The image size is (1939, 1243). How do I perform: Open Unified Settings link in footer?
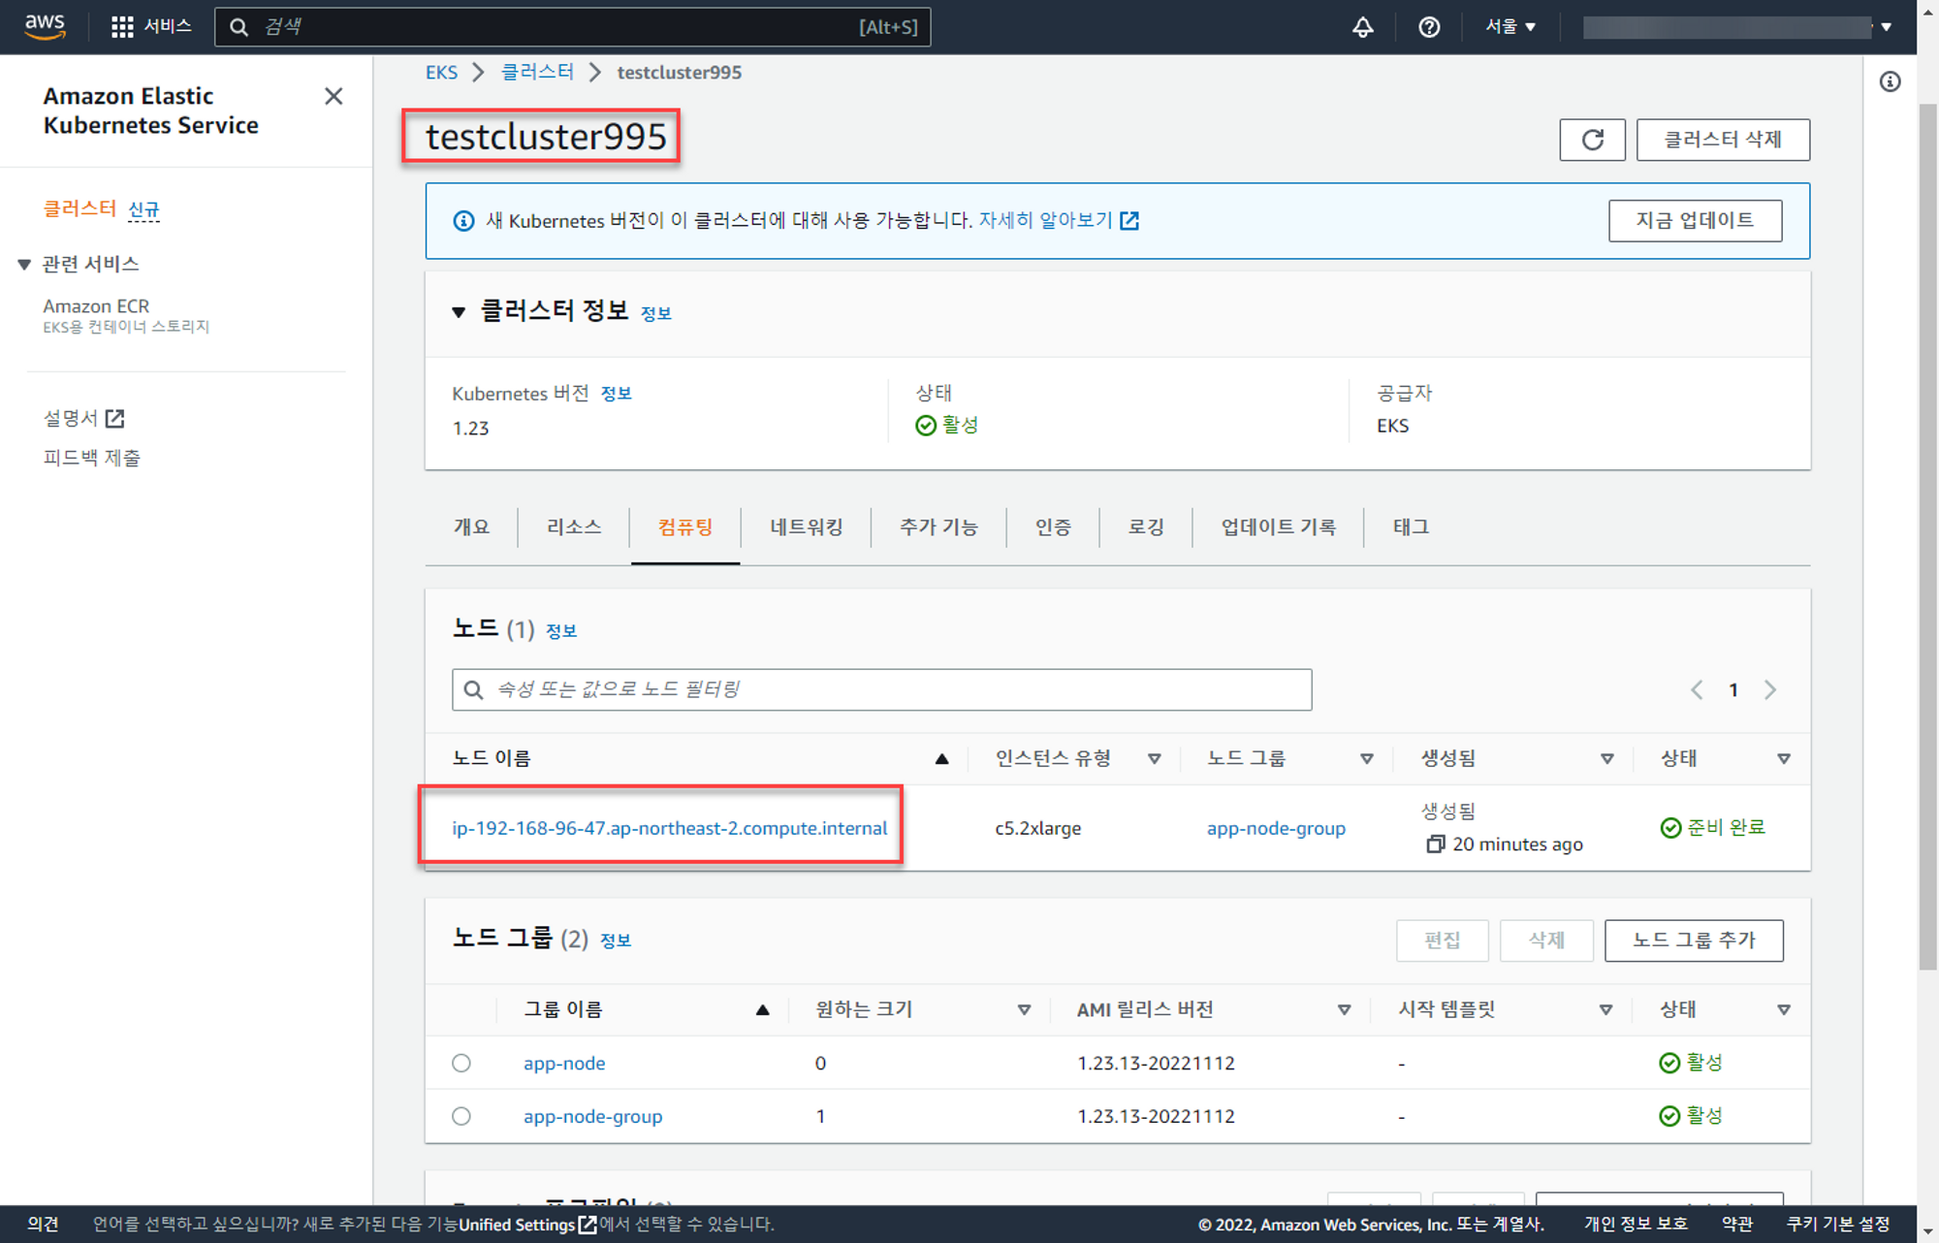point(527,1225)
